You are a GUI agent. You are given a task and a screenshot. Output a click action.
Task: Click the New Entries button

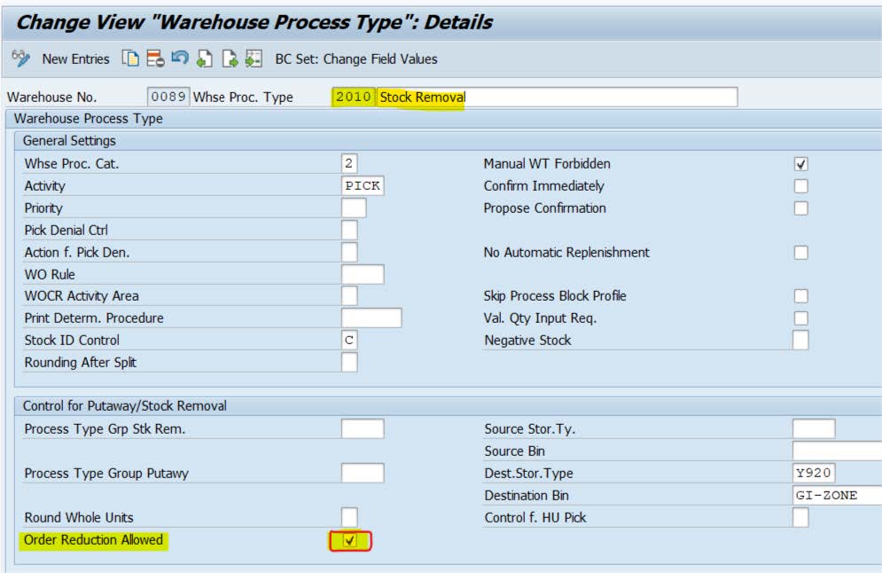point(75,59)
